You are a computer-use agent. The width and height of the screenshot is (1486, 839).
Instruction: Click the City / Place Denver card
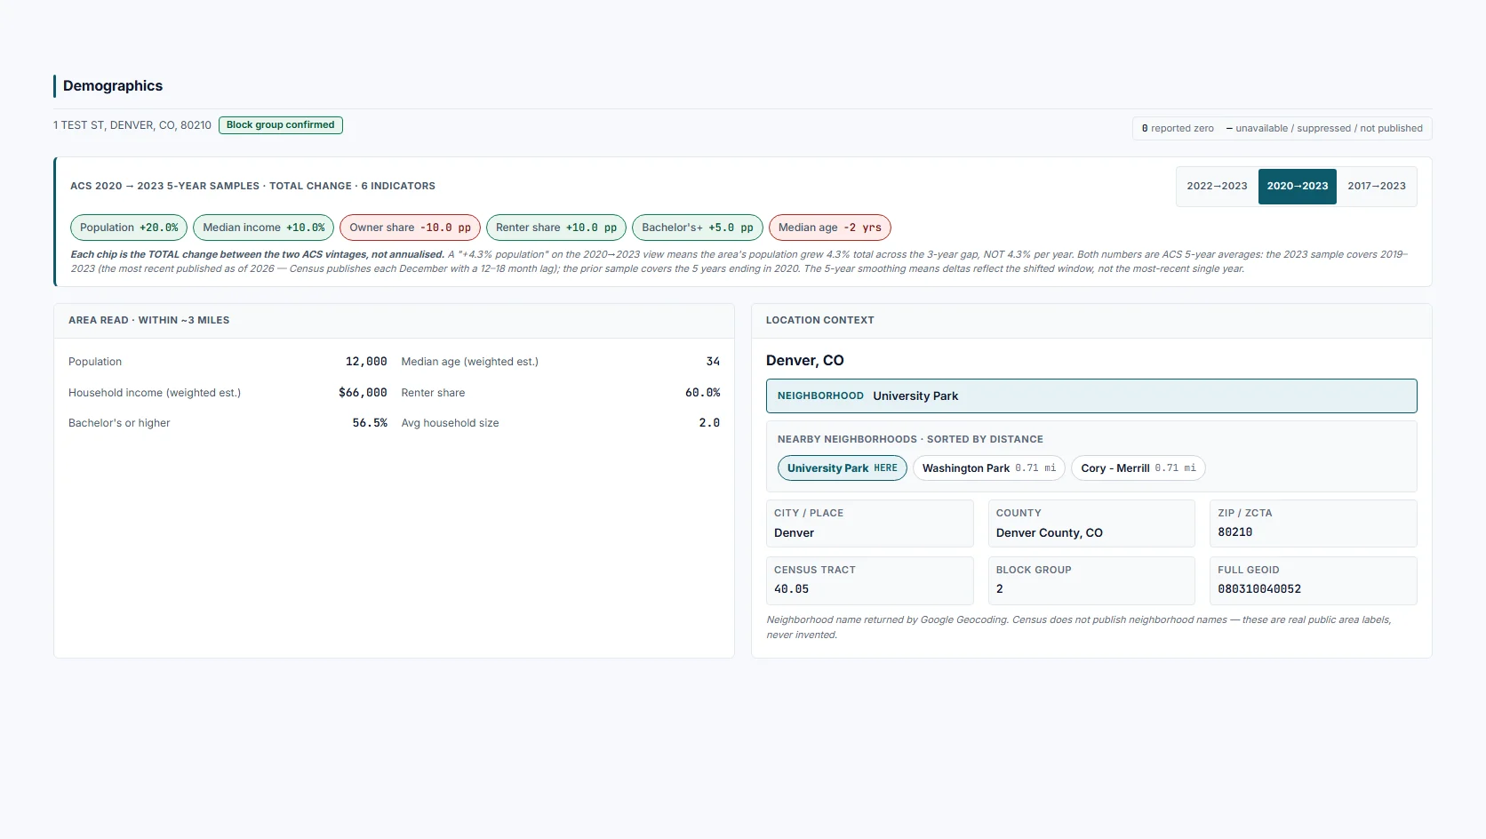870,523
